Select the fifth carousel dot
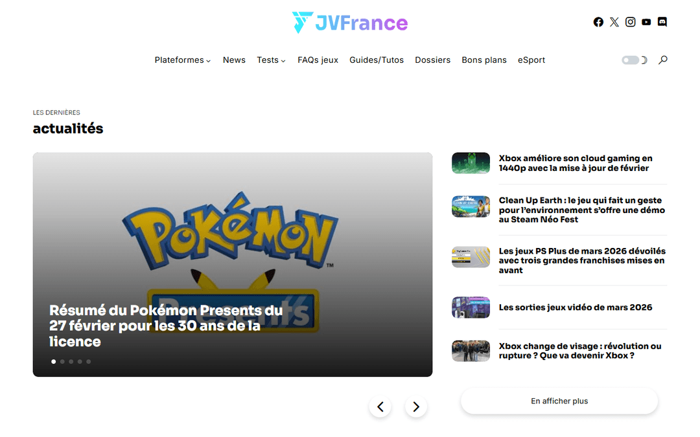Viewport: 700px width, 437px height. coord(88,362)
